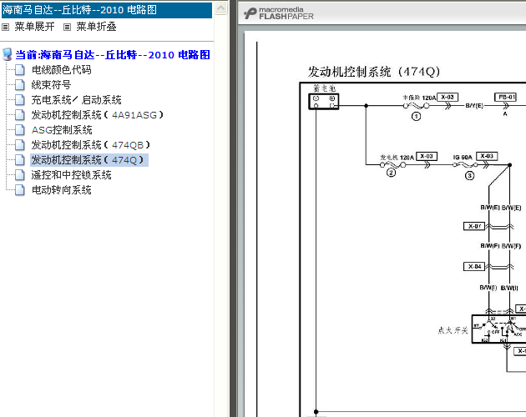Click the 海南马自达--丘比特--2010 电路图 title header
This screenshot has width=526, height=417.
tap(107, 10)
